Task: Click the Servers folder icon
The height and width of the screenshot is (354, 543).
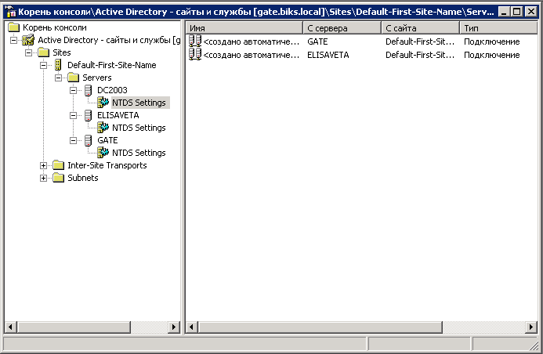Action: click(x=73, y=78)
